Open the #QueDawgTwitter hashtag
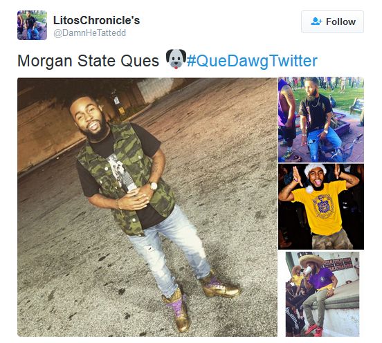Viewport: 382px width, 343px height. pyautogui.click(x=252, y=61)
